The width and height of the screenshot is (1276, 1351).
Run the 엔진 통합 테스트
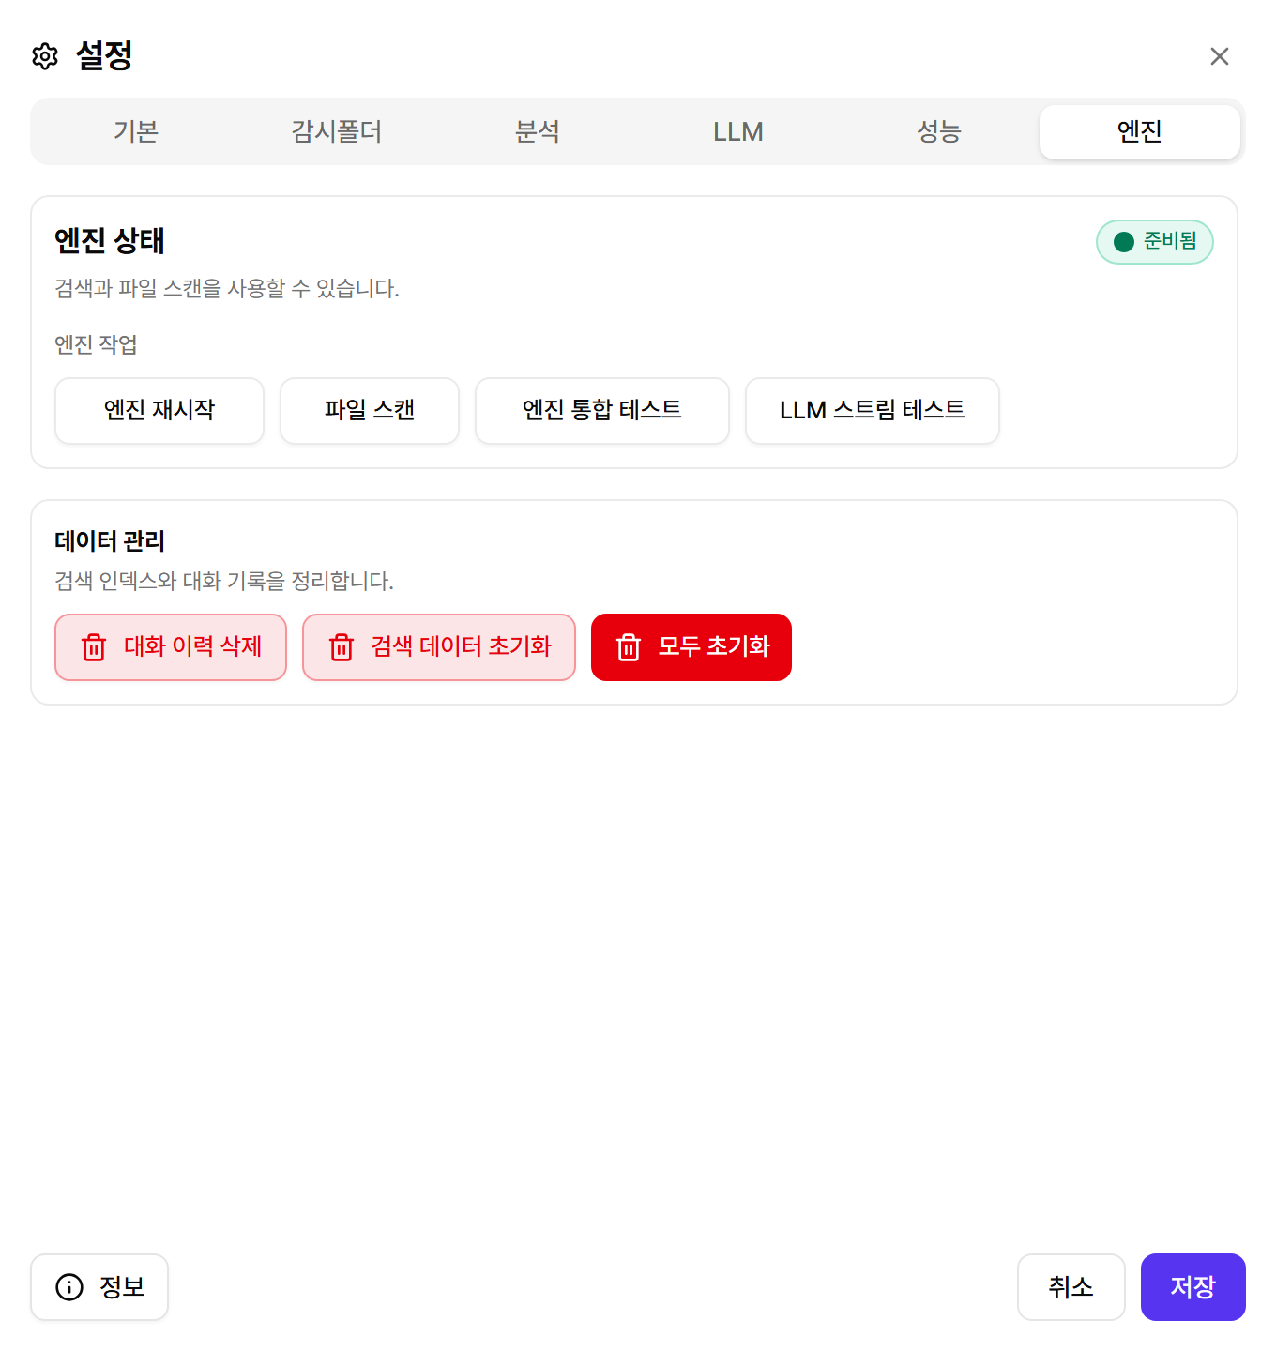602,411
